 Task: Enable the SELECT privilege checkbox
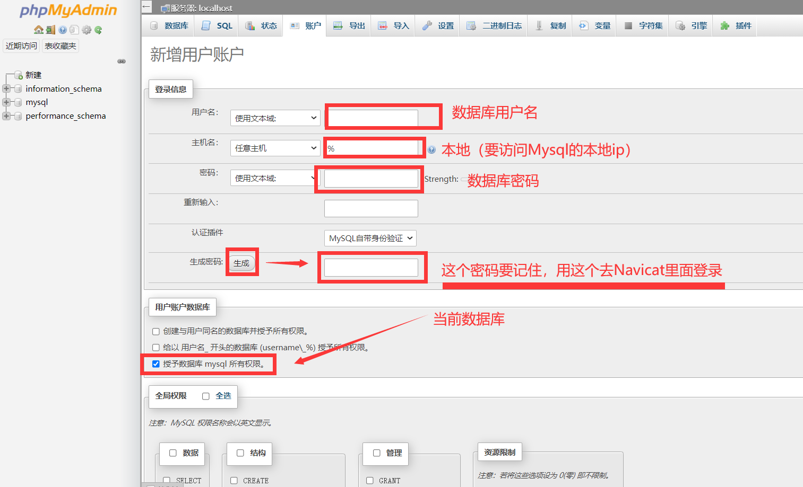pyautogui.click(x=167, y=481)
